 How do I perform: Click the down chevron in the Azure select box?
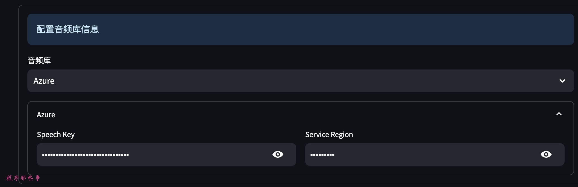(562, 81)
